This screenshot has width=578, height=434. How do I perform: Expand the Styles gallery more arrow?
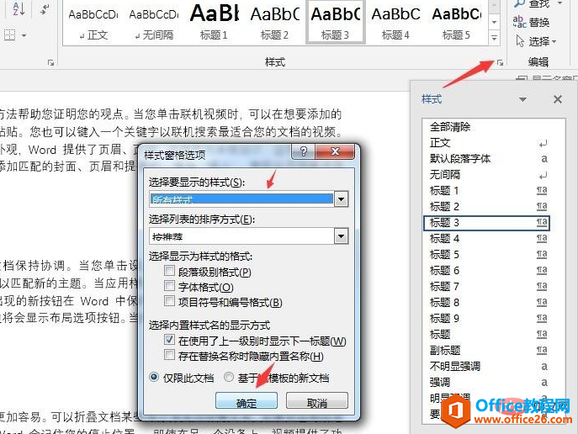pyautogui.click(x=495, y=37)
